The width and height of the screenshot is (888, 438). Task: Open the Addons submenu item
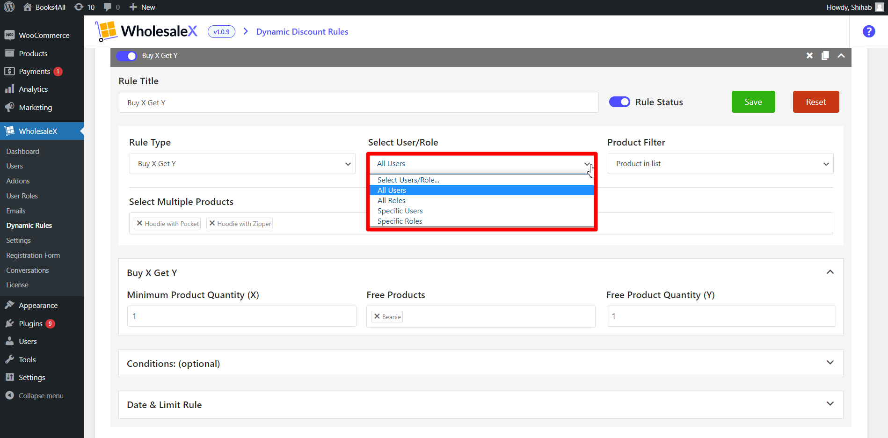coord(18,181)
